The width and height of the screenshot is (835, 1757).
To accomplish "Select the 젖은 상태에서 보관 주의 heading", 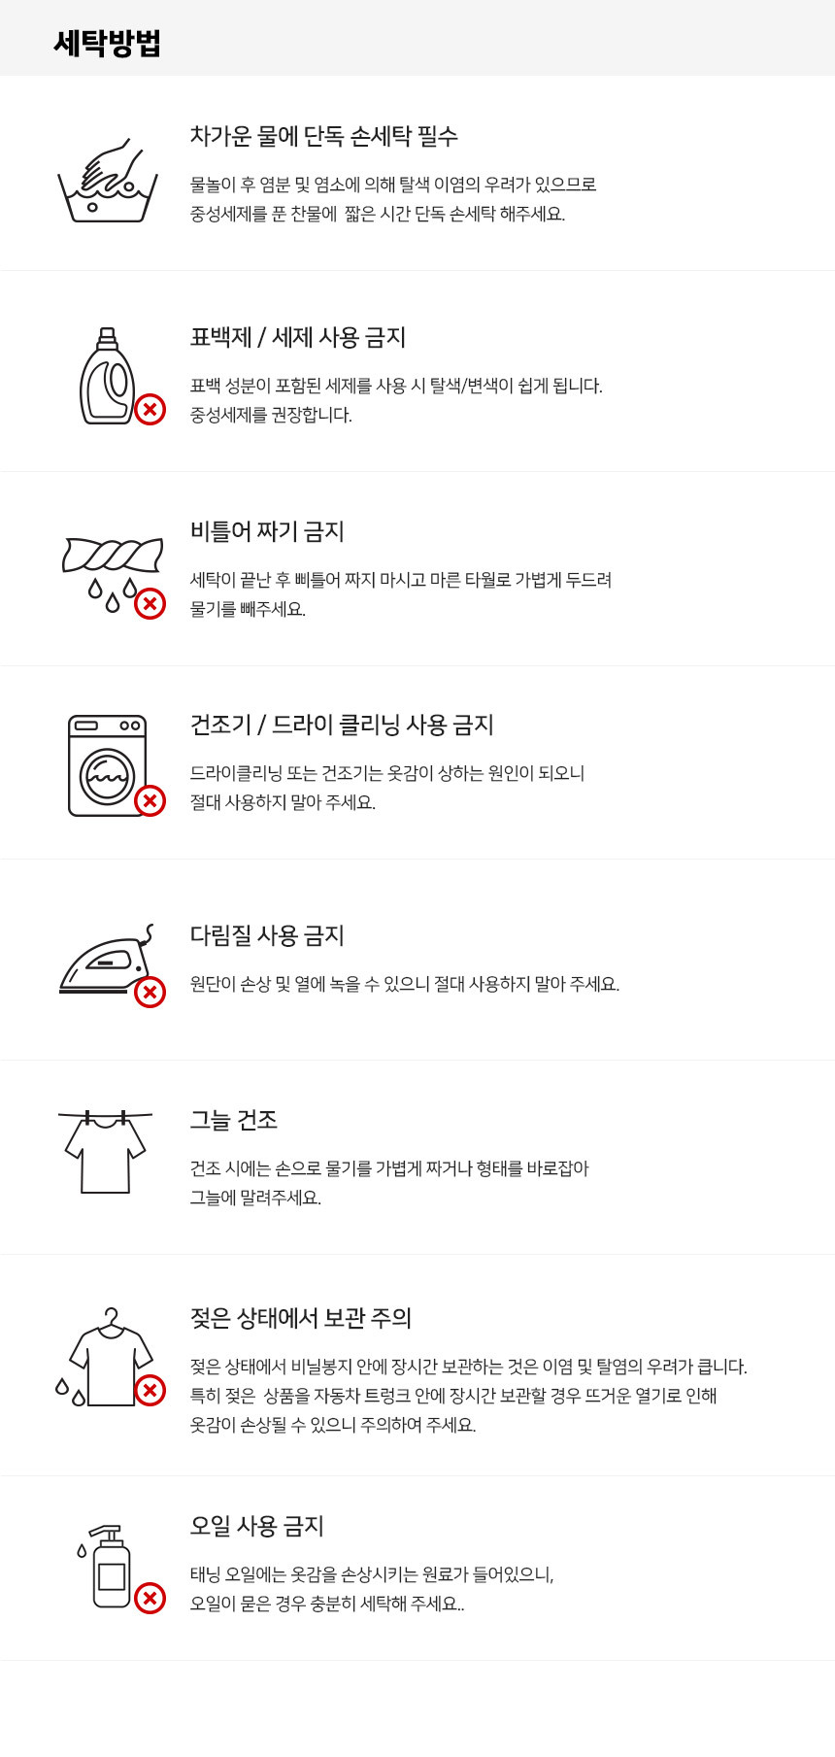I will click(x=300, y=1318).
